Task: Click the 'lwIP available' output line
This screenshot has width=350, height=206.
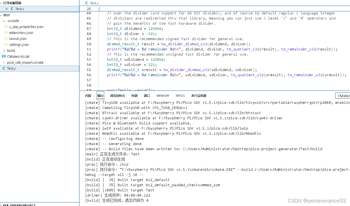Action: 167,128
